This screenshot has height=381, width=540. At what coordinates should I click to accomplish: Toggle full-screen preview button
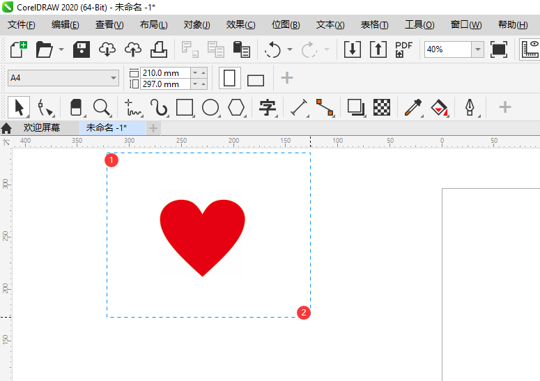499,49
